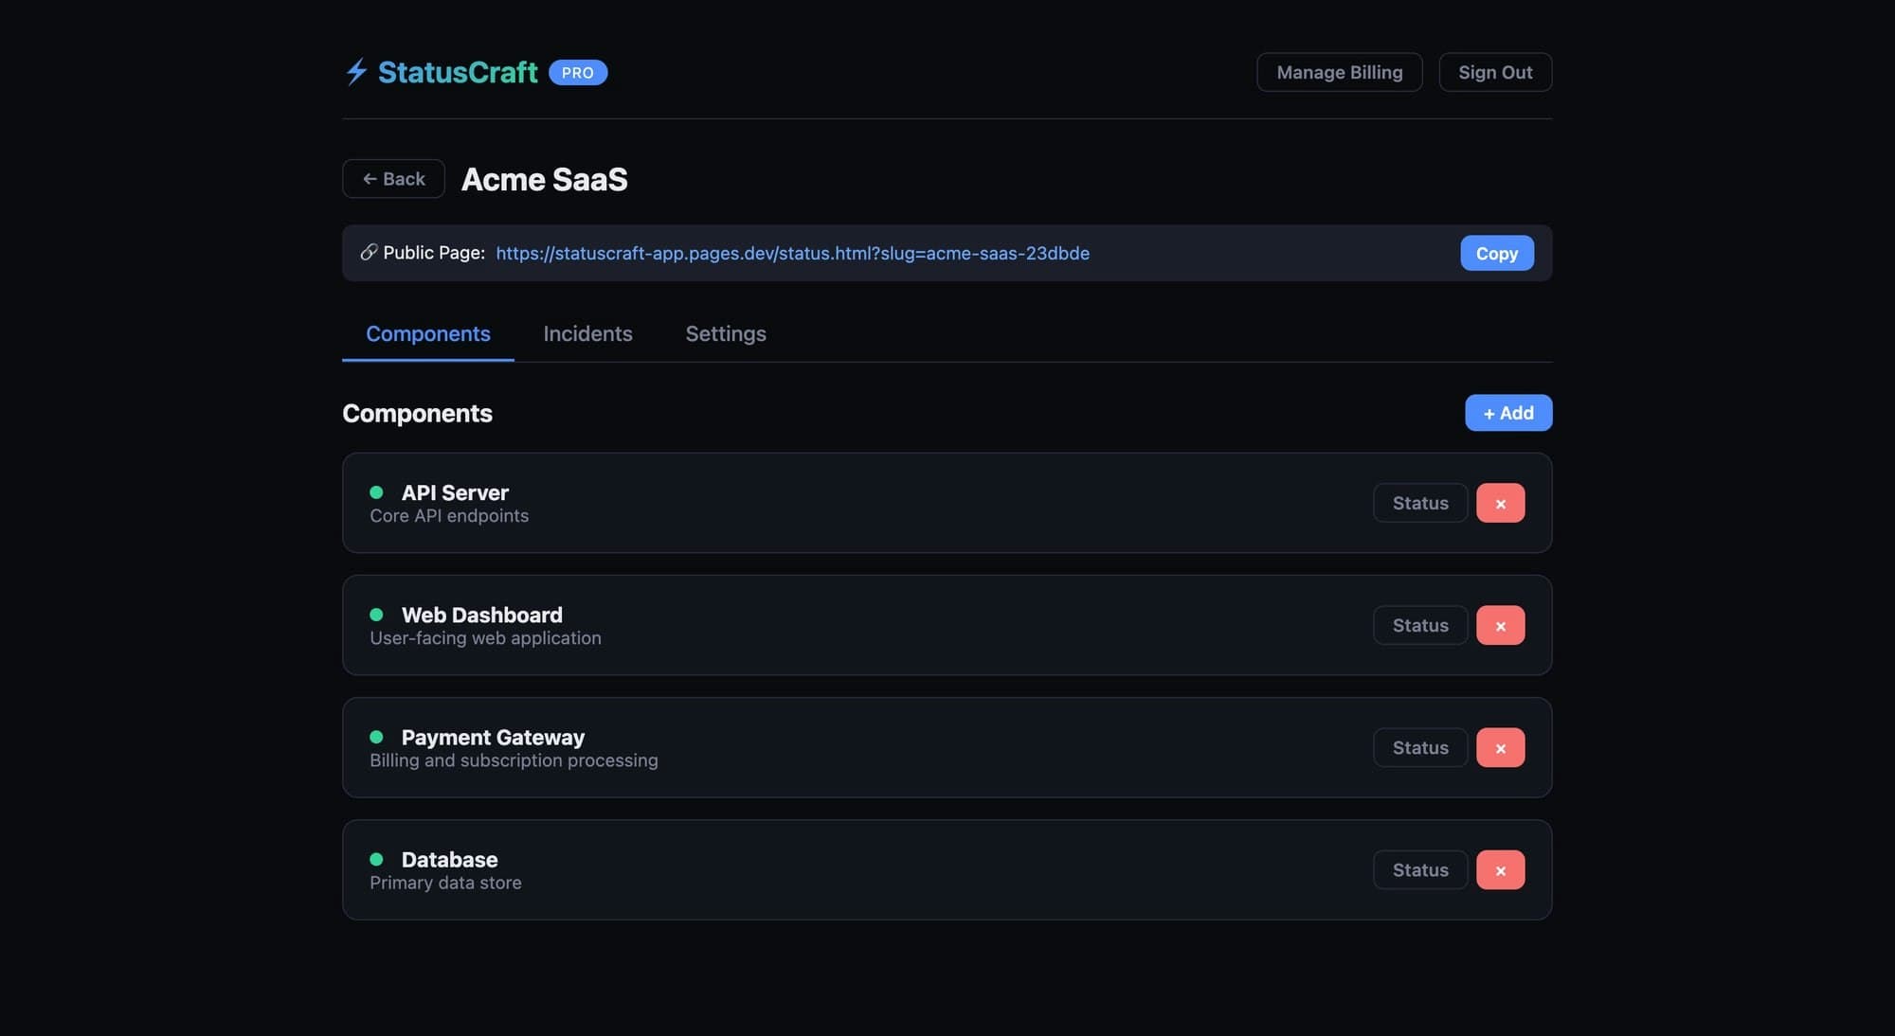
Task: Click the green status dot for Payment Gateway
Action: point(379,736)
